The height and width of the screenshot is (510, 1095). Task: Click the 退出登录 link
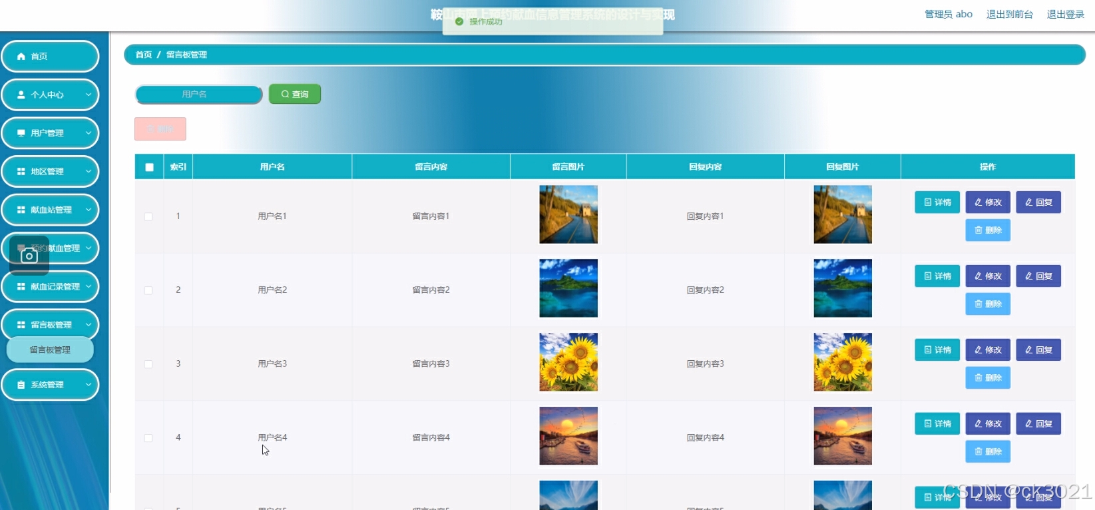click(x=1065, y=14)
